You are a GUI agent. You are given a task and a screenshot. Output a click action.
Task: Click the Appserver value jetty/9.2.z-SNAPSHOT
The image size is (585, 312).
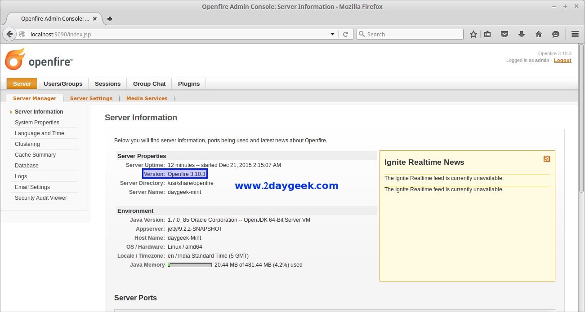click(195, 229)
